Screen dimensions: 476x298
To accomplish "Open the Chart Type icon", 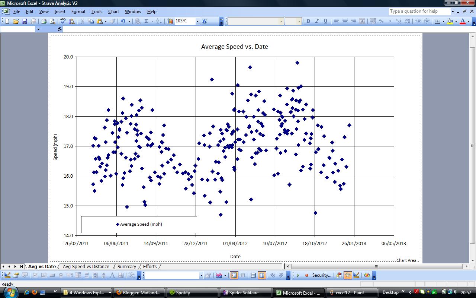I will 218,275.
